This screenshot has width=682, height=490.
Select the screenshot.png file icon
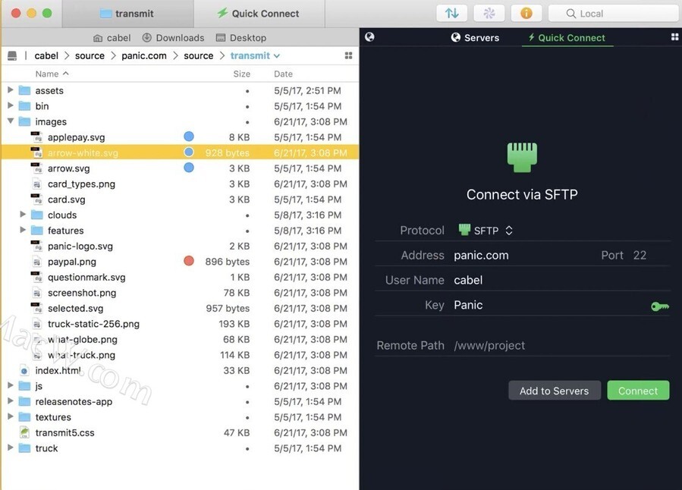(x=37, y=293)
